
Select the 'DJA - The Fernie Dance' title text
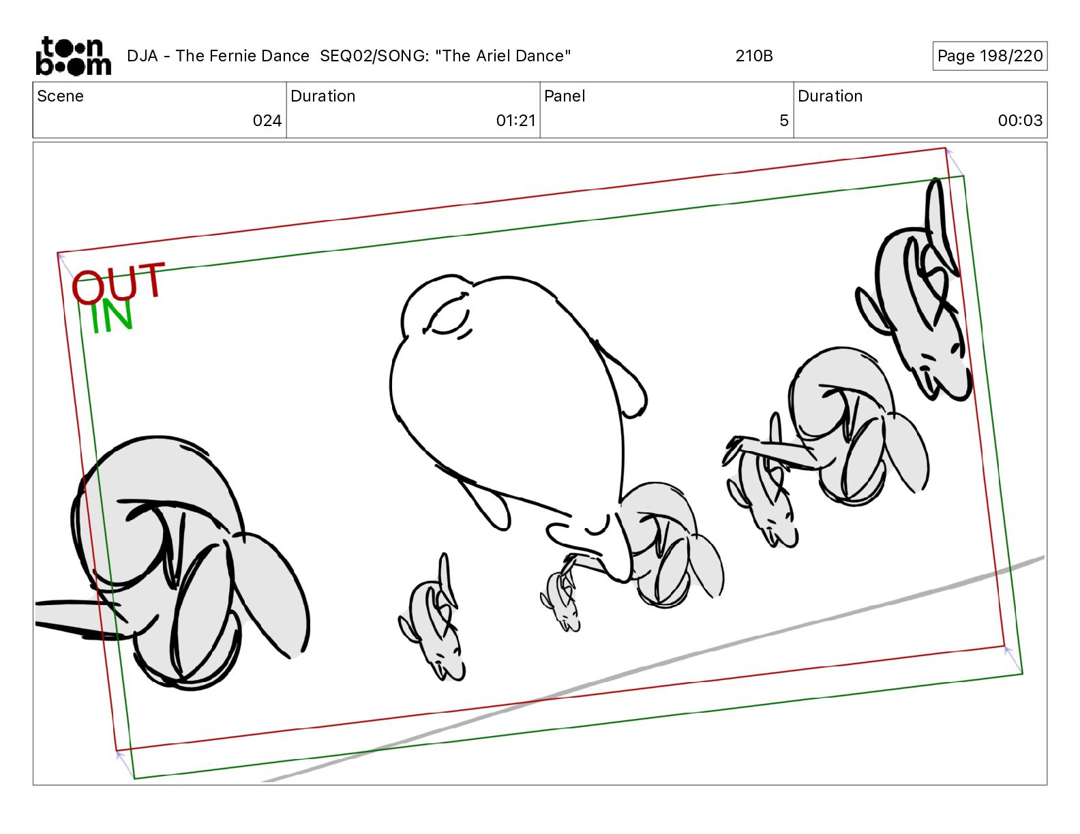[218, 56]
